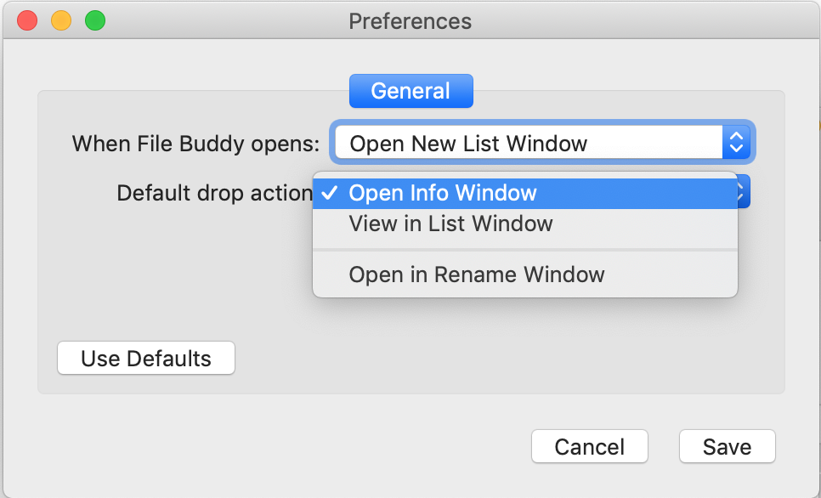Screen dimensions: 821x498
Task: Click the Use Defaults button
Action: click(145, 358)
